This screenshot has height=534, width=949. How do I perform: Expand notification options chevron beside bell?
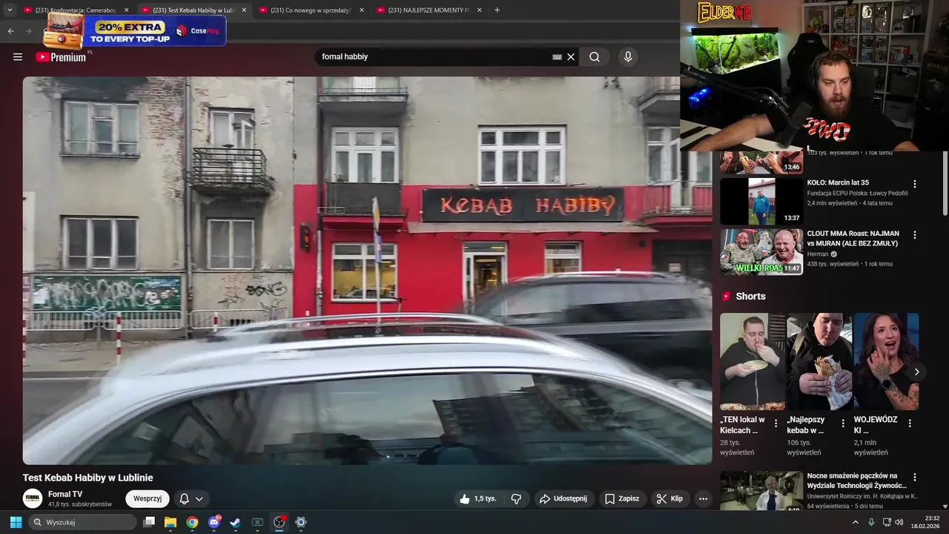199,499
